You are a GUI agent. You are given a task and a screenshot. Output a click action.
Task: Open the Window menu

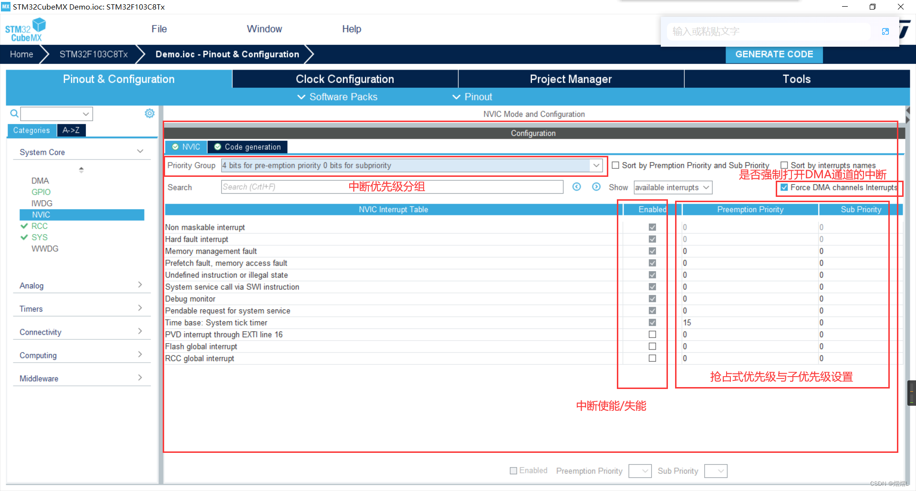[x=264, y=29]
